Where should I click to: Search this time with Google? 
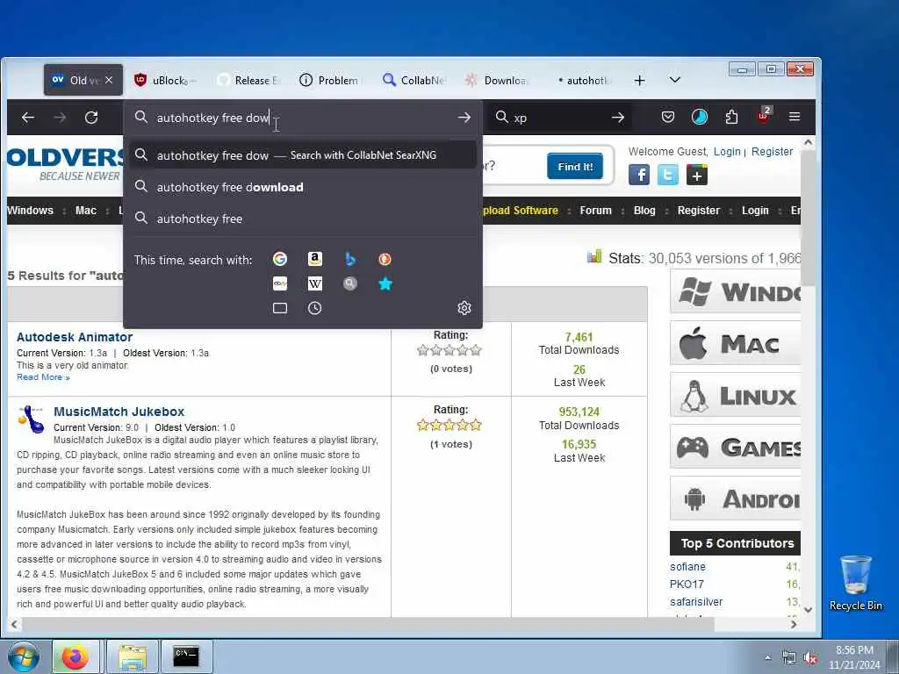pyautogui.click(x=280, y=259)
